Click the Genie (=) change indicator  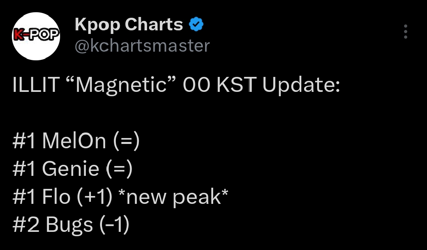coord(119,169)
